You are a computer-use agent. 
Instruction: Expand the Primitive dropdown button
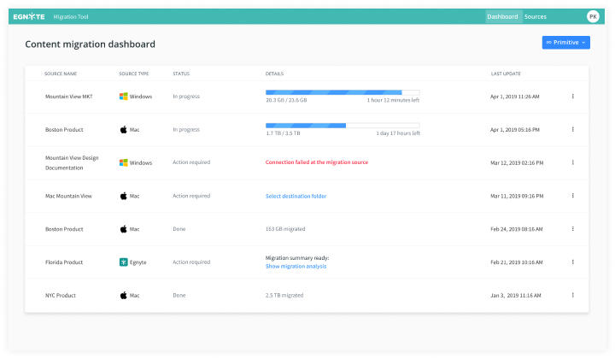pyautogui.click(x=565, y=42)
